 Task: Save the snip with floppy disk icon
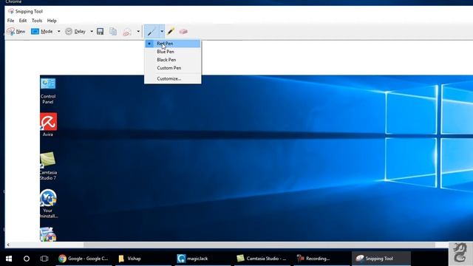pos(101,31)
